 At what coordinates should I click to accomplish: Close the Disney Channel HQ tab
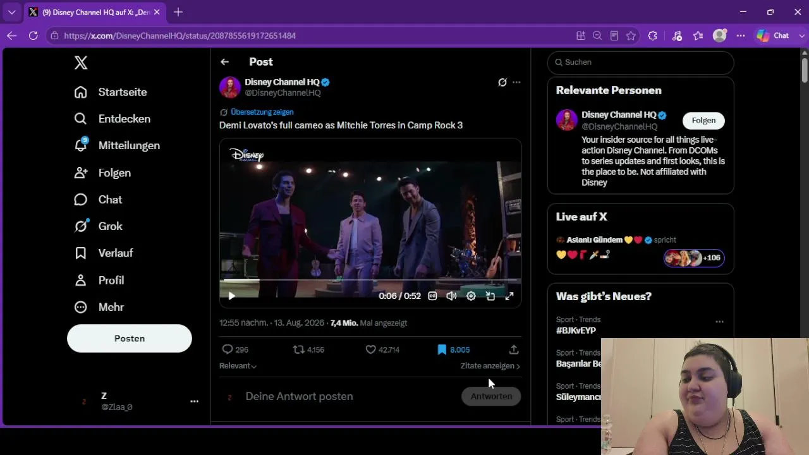[157, 12]
